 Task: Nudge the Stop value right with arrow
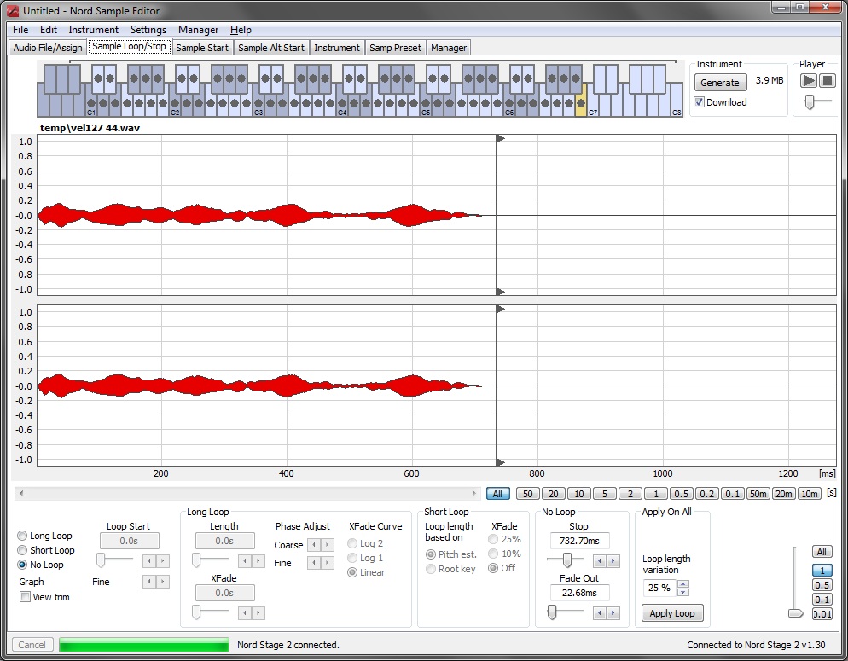[x=612, y=560]
